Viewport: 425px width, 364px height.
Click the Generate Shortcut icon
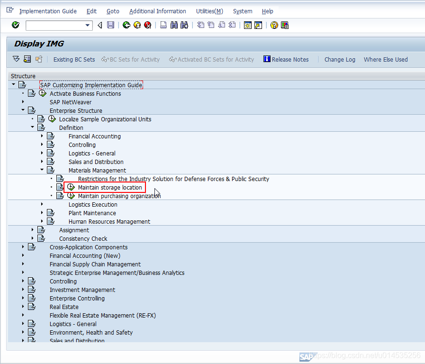point(258,25)
